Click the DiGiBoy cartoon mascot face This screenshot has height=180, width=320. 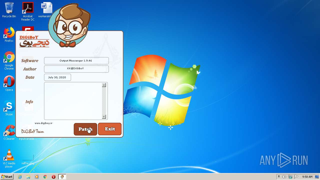tap(69, 26)
